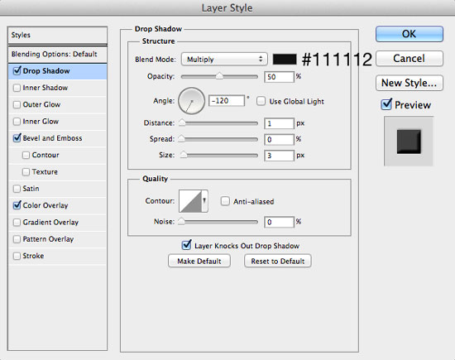455x360 pixels.
Task: Enable the Inner Shadow style checkbox
Action: click(17, 88)
